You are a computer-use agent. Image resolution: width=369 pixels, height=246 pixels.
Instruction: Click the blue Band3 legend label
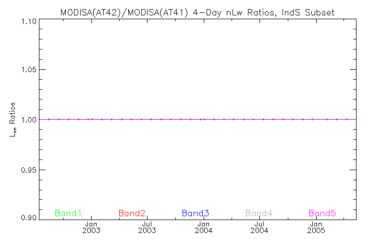196,213
